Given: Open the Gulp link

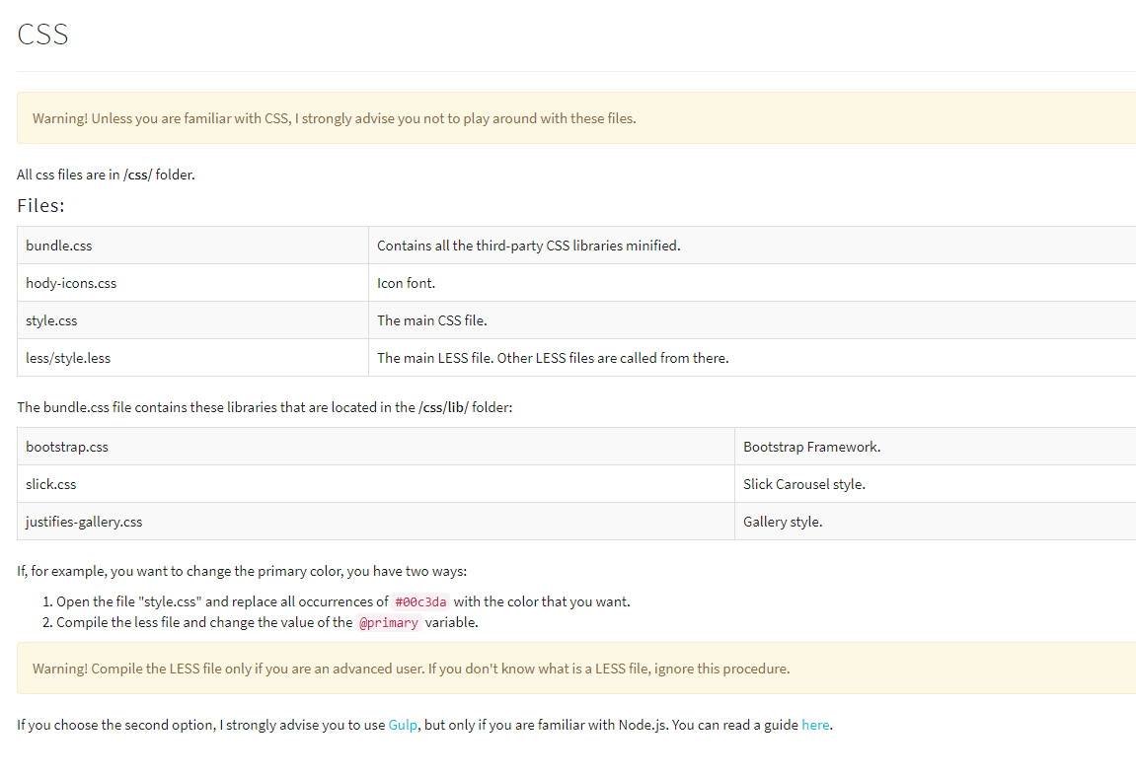Looking at the screenshot, I should pyautogui.click(x=403, y=725).
